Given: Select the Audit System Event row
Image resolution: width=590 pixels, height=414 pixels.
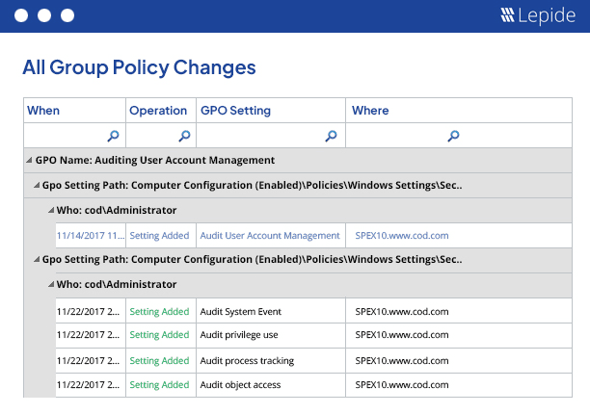Looking at the screenshot, I should click(240, 311).
